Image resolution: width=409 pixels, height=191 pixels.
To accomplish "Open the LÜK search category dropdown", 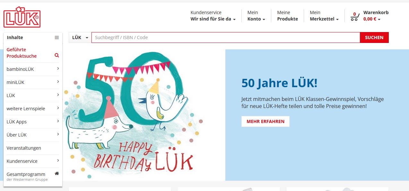I will 80,37.
